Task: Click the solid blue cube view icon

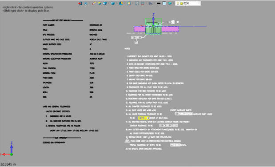Action: click(105, 4)
